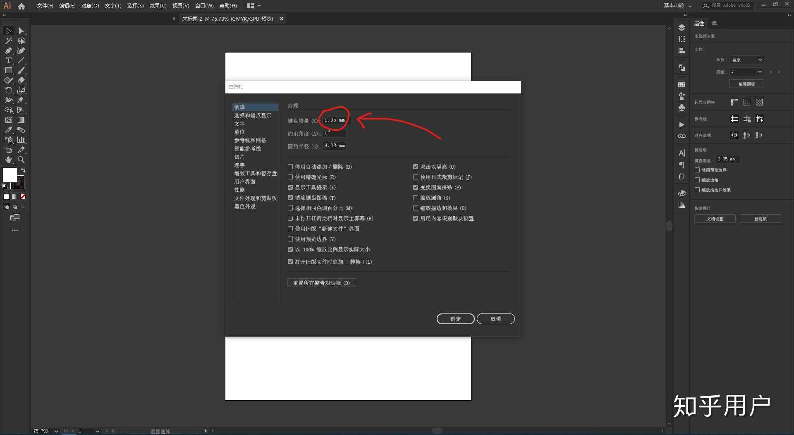Select the Hand tool
The width and height of the screenshot is (794, 435).
(x=8, y=160)
